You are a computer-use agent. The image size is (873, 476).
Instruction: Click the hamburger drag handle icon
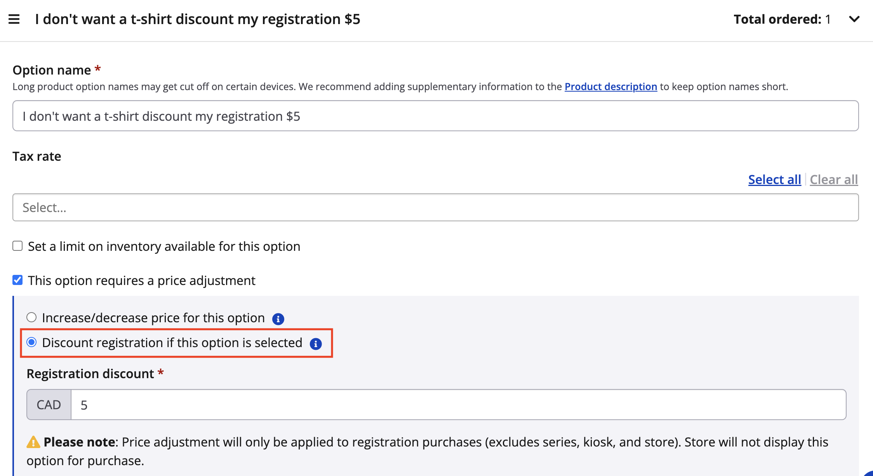coord(14,19)
